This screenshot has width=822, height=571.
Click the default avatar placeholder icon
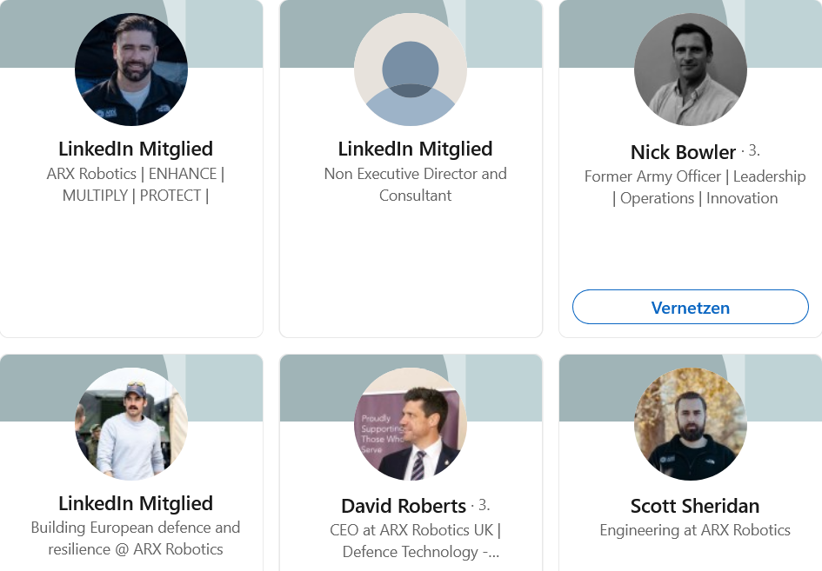tap(411, 70)
